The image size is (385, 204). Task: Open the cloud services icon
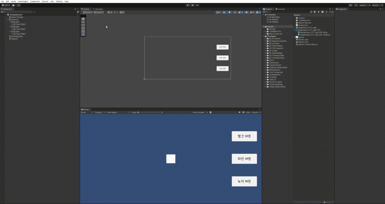13,5
